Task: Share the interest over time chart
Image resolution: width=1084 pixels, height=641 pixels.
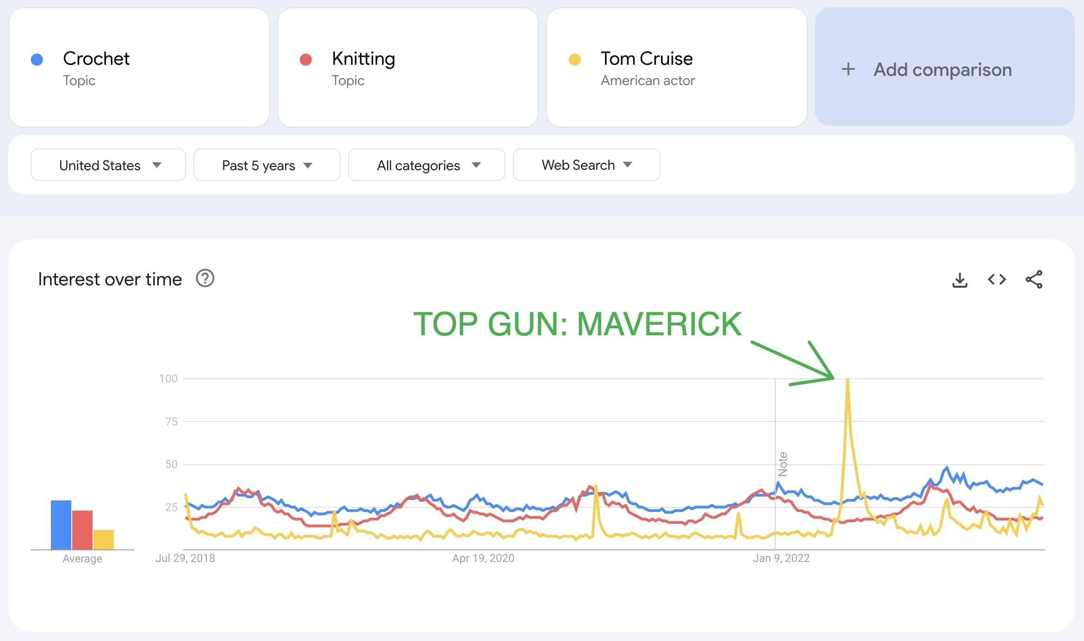Action: pyautogui.click(x=1034, y=280)
